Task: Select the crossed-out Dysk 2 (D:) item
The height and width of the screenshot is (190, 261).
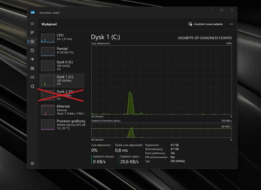Action: 63,95
